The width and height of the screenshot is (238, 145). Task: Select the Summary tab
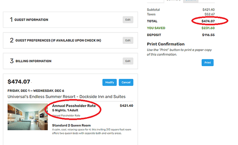tap(173, 1)
